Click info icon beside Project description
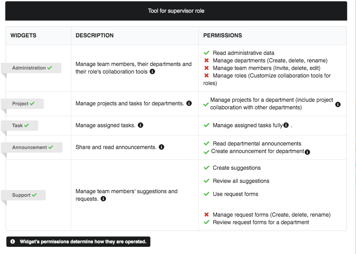 coord(189,103)
